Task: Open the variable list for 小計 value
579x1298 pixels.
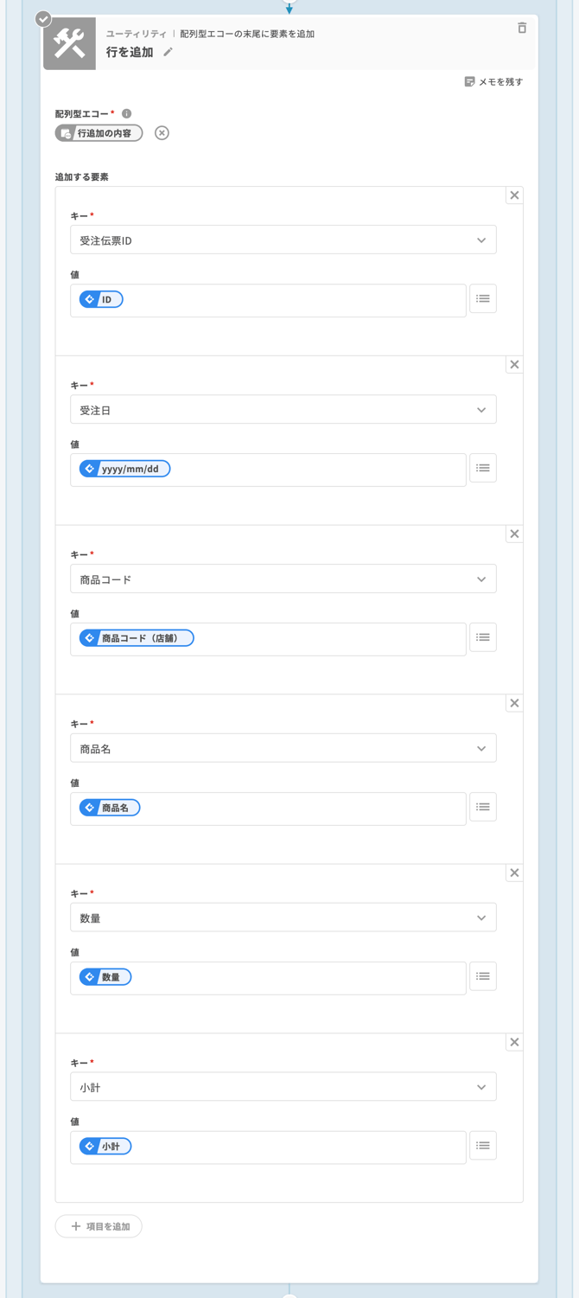Action: click(483, 1146)
